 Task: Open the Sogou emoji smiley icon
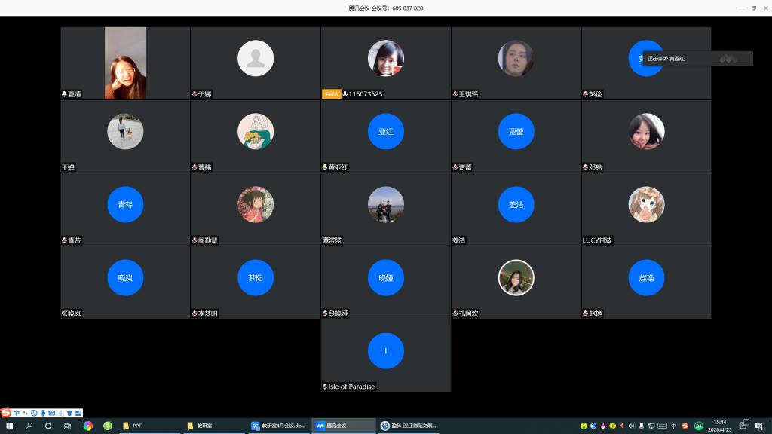[34, 413]
